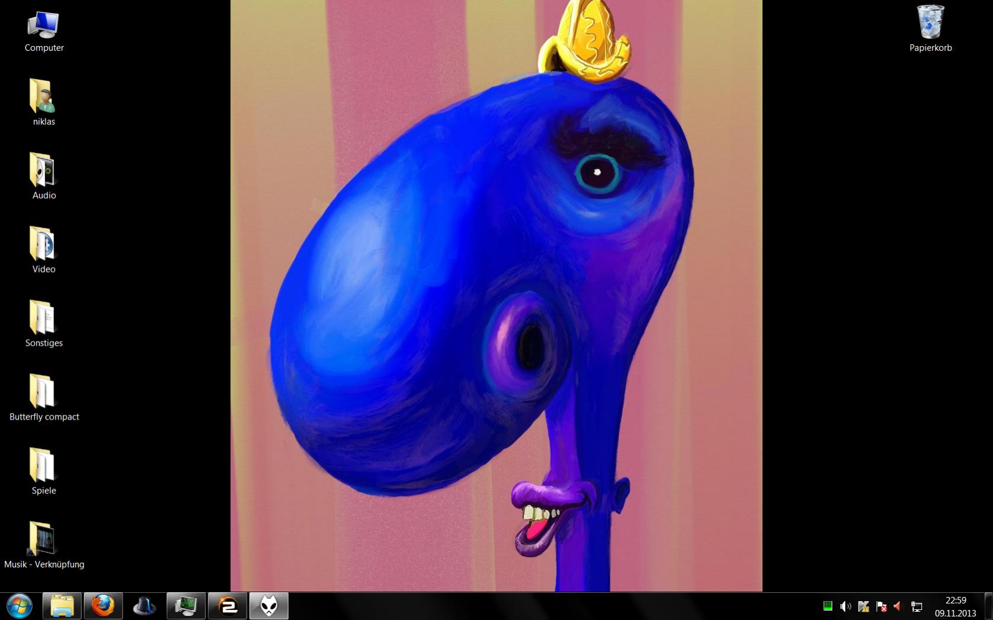Viewport: 993px width, 620px height.
Task: Open the Computer desktop icon
Action: point(44,32)
